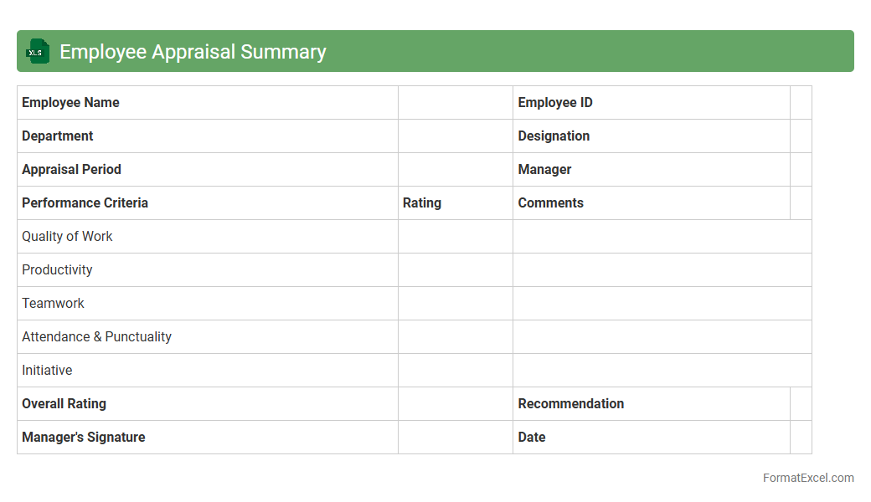
Task: Select the Recommendation label cell
Action: click(651, 404)
